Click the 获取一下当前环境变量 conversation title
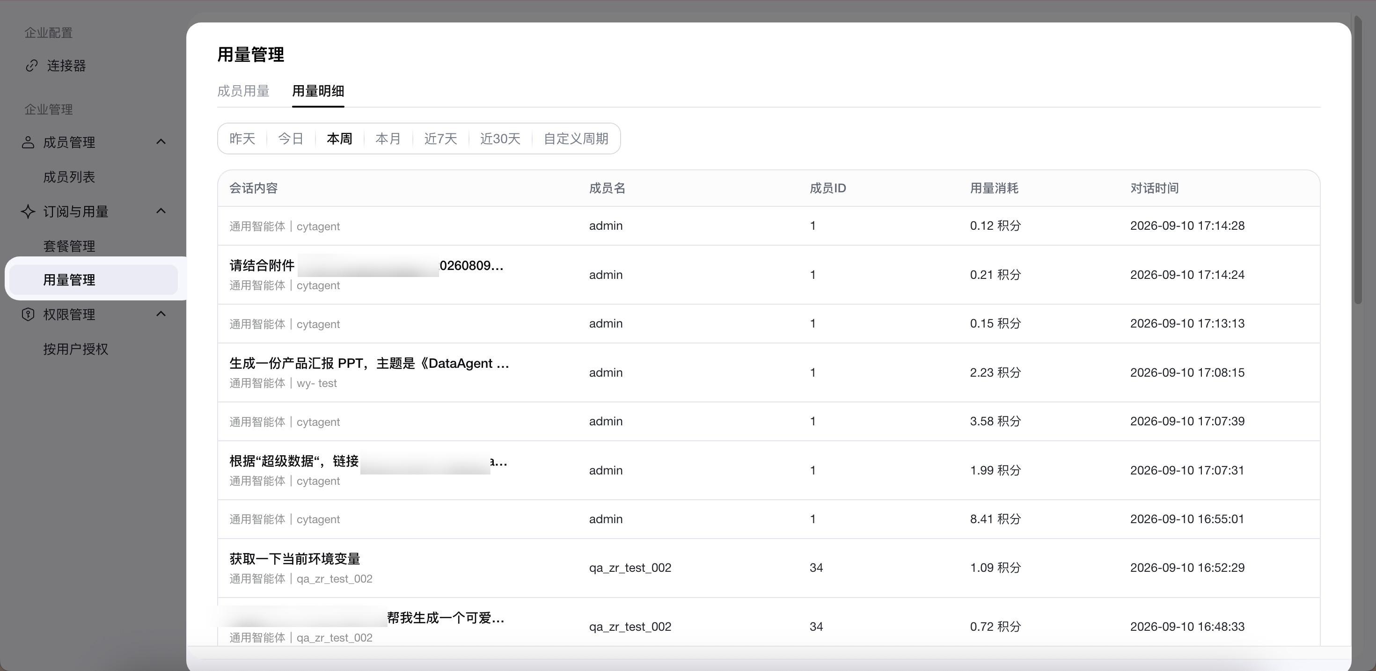The width and height of the screenshot is (1376, 671). point(295,559)
